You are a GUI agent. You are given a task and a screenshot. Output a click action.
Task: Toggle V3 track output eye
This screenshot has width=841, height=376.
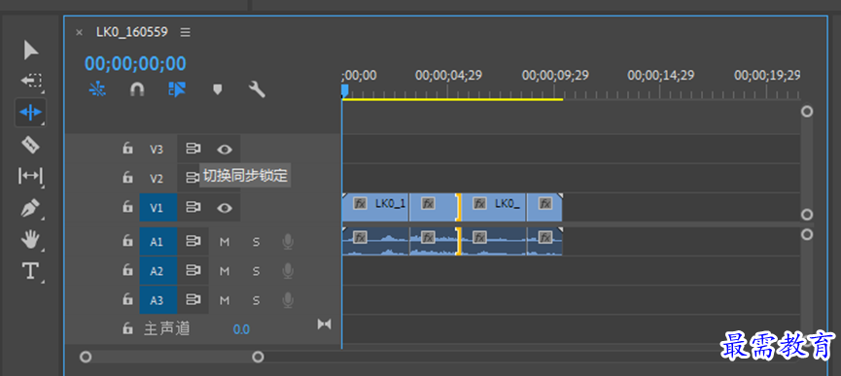[225, 150]
